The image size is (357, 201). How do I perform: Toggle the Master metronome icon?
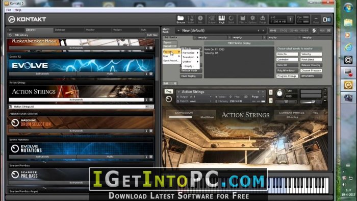tap(190, 19)
